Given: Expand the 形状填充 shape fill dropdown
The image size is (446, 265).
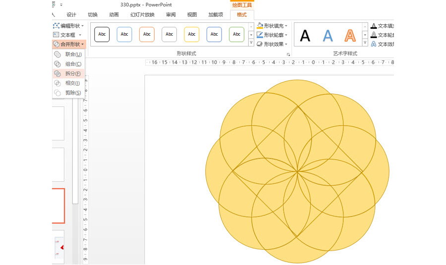Looking at the screenshot, I should [272, 26].
